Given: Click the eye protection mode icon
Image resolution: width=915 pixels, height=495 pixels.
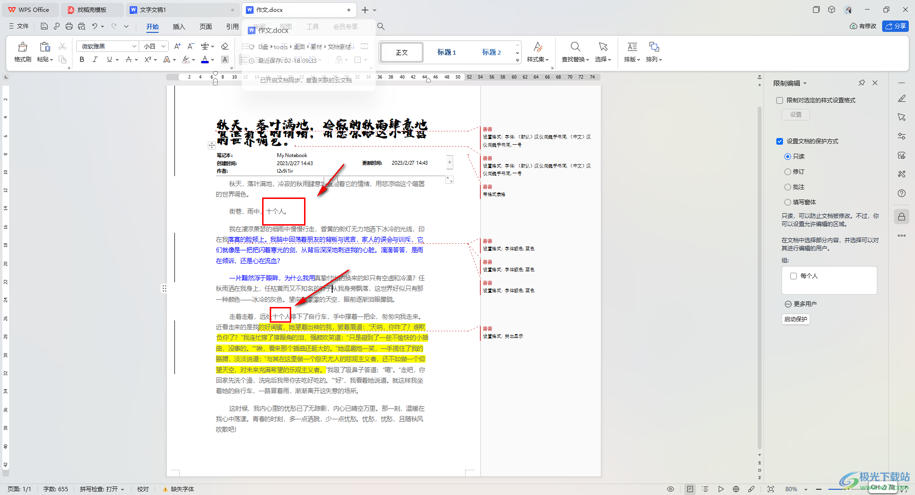Looking at the screenshot, I should [671, 489].
